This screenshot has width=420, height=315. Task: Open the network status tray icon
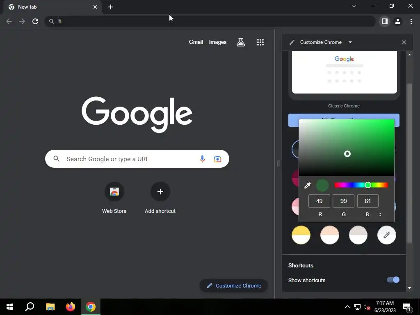click(x=357, y=307)
